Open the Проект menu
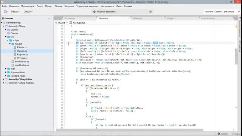The width and height of the screenshot is (242, 136). coord(49,6)
